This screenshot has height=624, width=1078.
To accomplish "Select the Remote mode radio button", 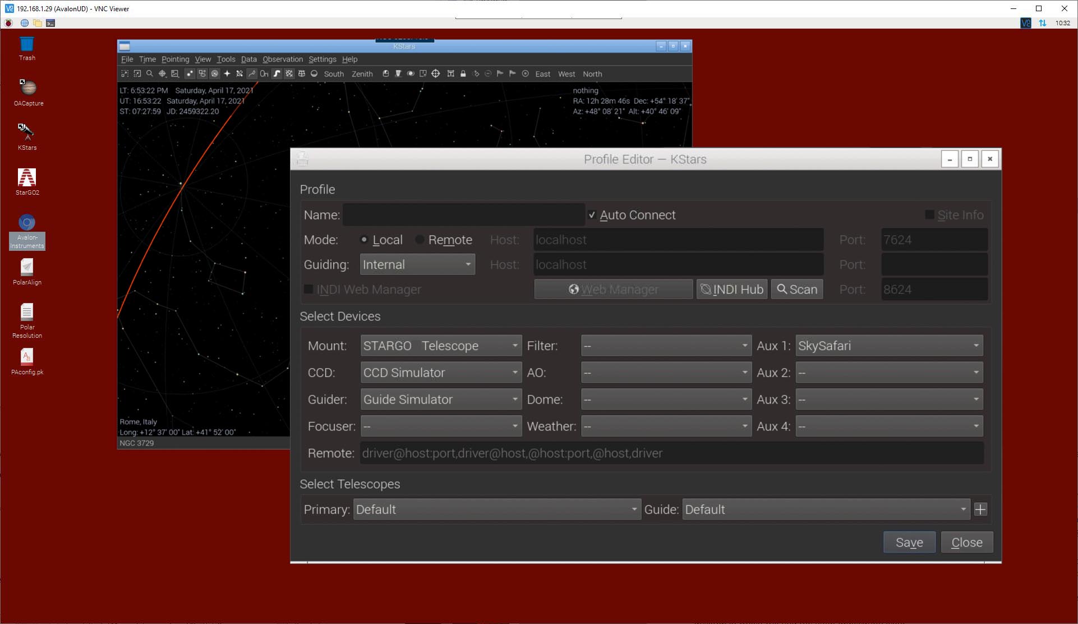I will [420, 240].
